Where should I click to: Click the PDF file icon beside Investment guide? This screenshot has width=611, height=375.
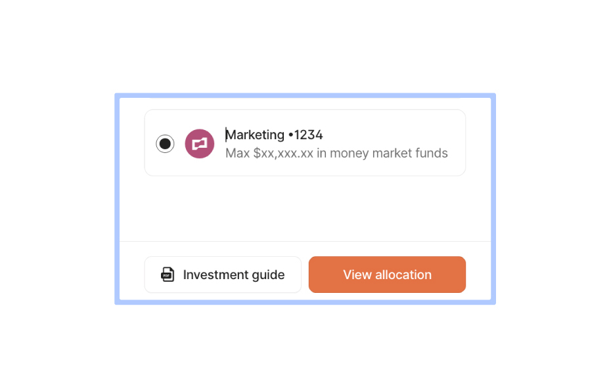168,275
